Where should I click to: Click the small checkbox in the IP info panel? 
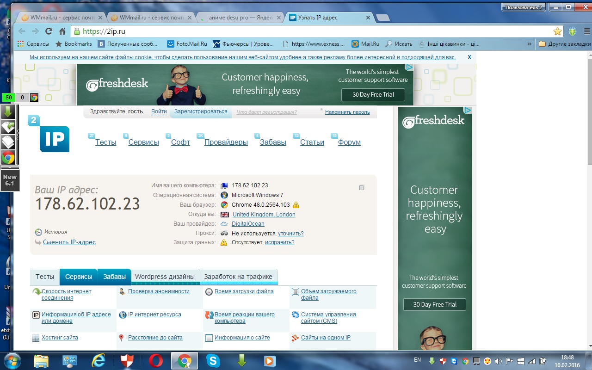click(362, 188)
